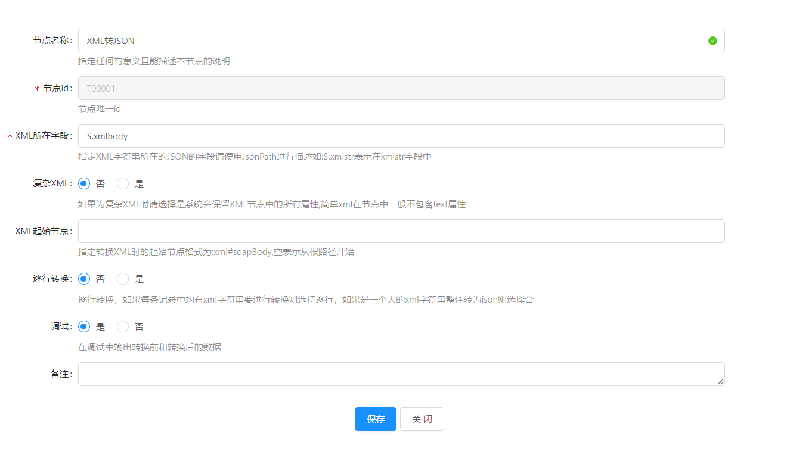Click the XML所在字段 input with $.xmlbody

[x=401, y=136]
